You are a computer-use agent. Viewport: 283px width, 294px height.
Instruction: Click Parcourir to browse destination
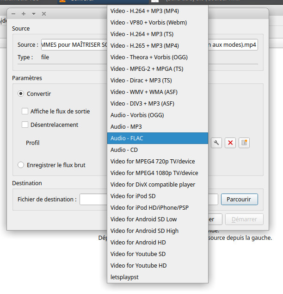coord(240,199)
